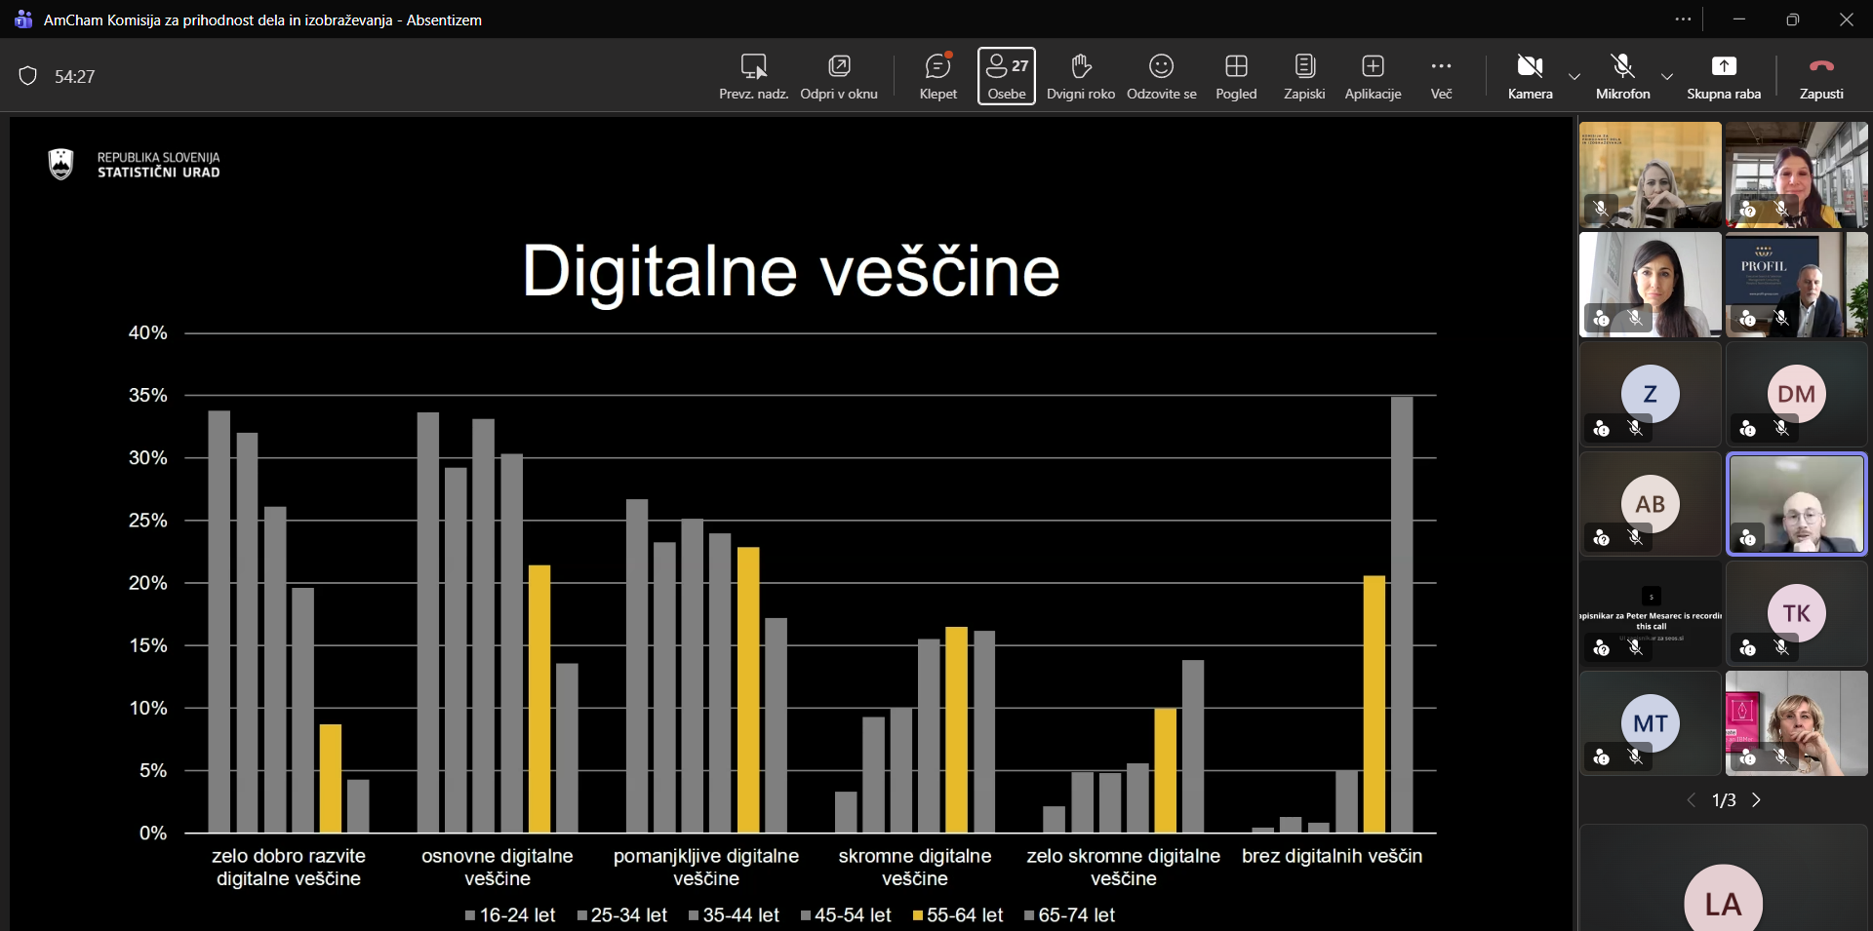Open the Pogled view menu
The image size is (1873, 931).
pos(1236,76)
